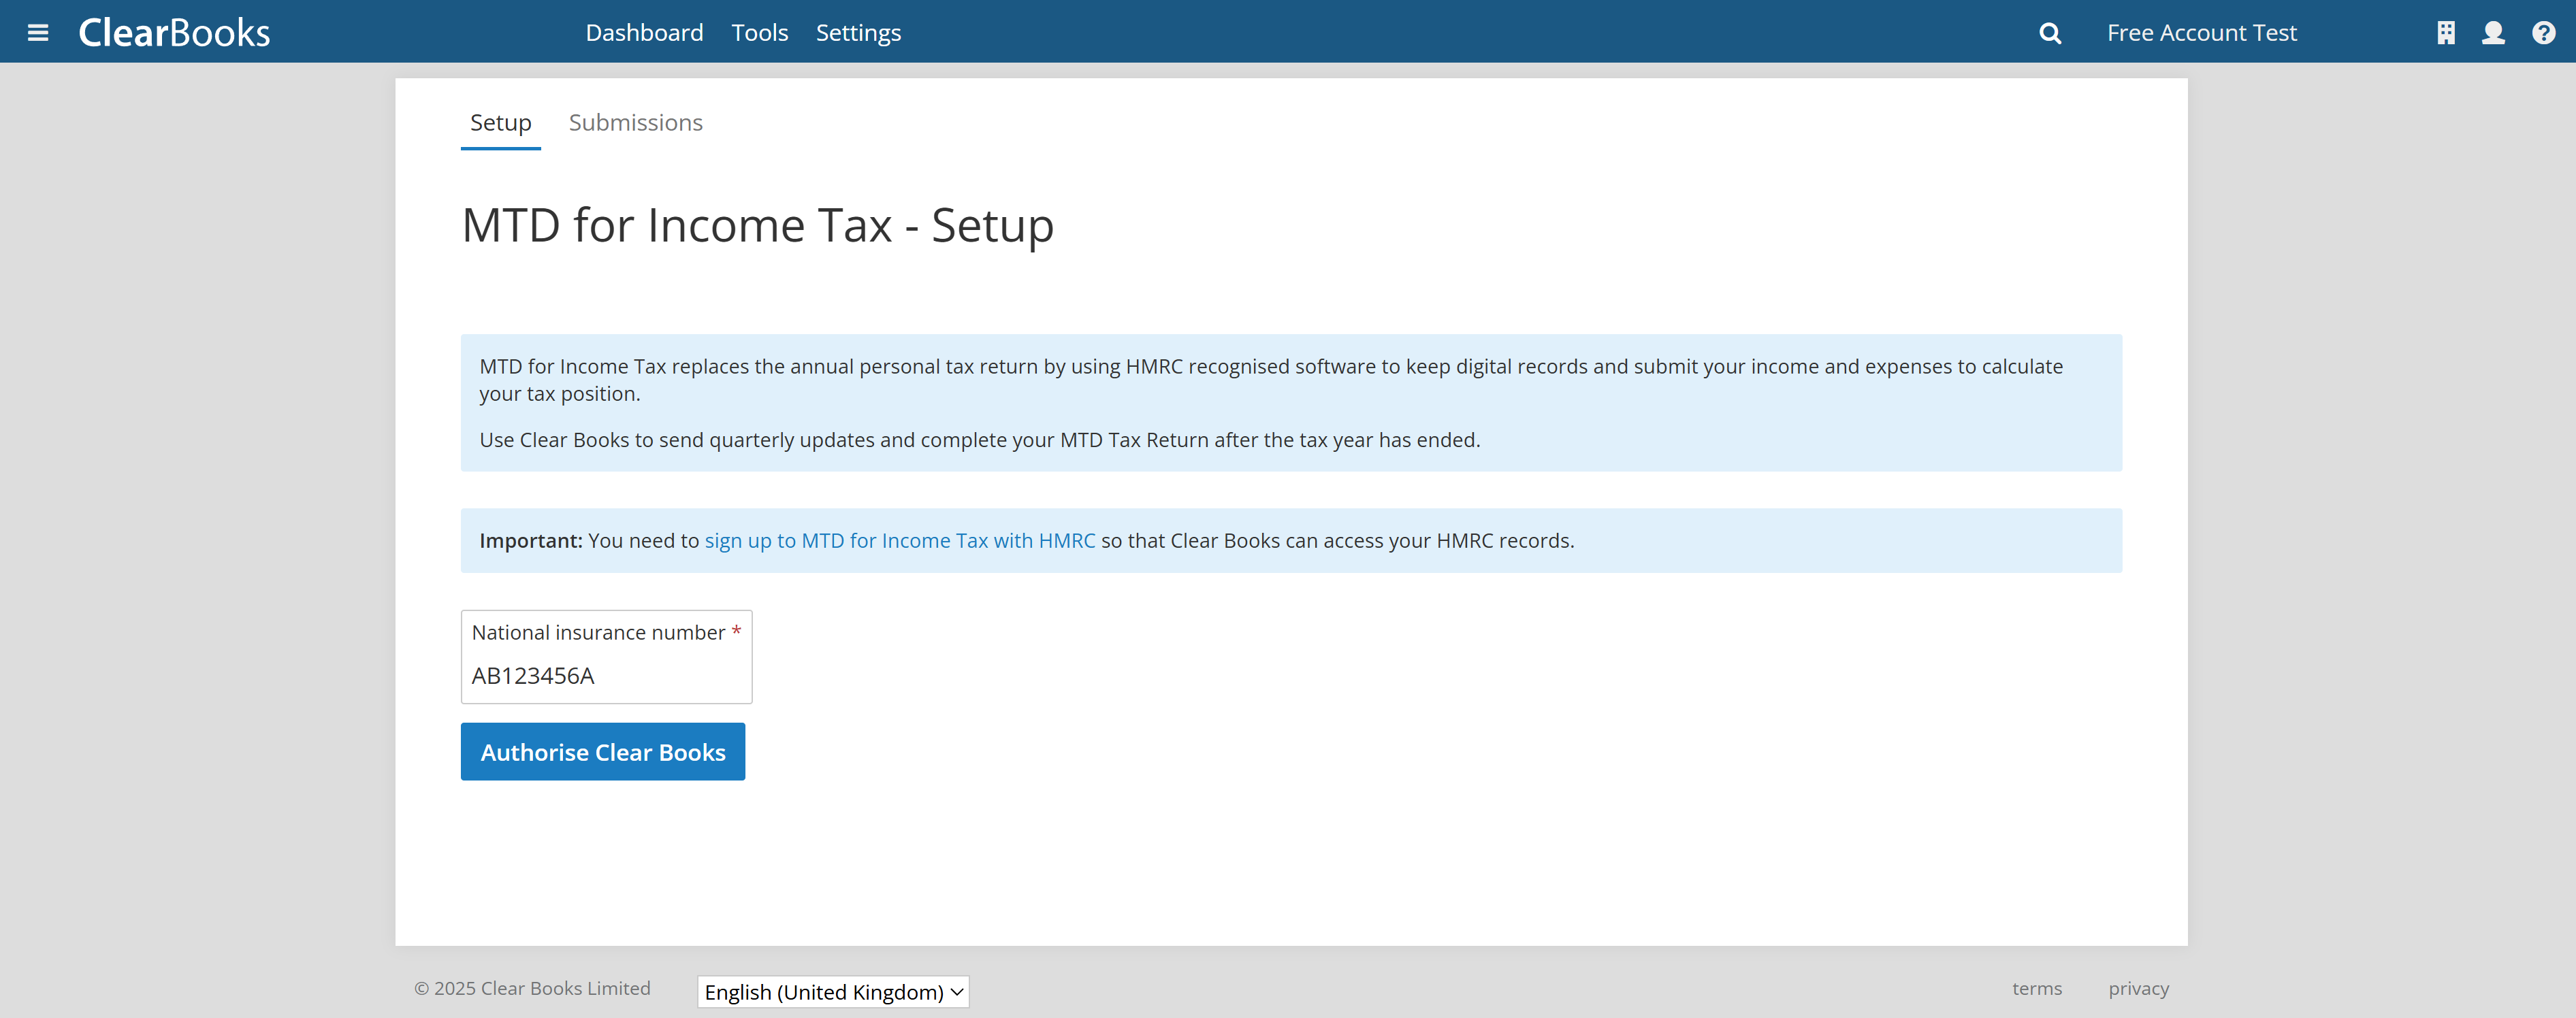Follow sign up to MTD with HMRC link
The height and width of the screenshot is (1018, 2576).
pos(900,541)
